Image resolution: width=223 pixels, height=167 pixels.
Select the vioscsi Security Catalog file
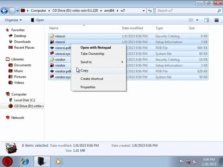pos(129,36)
